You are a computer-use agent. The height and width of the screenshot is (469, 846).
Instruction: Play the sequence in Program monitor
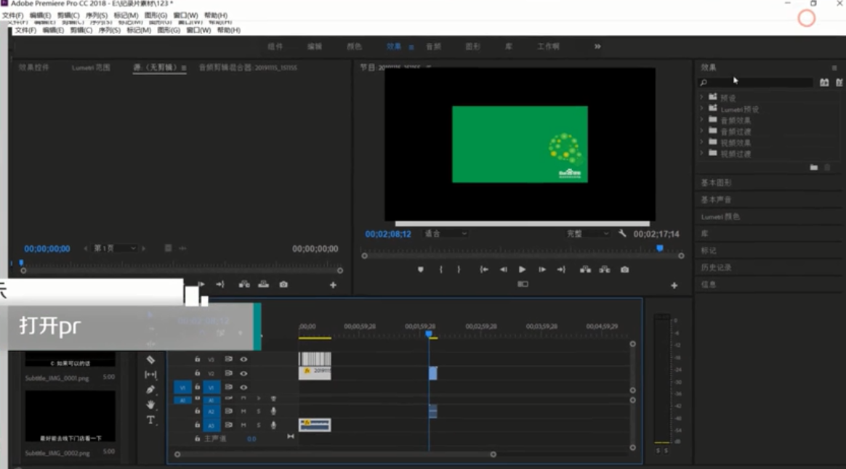coord(523,269)
